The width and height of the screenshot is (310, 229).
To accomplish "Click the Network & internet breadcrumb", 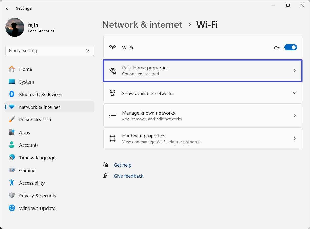I will click(142, 25).
